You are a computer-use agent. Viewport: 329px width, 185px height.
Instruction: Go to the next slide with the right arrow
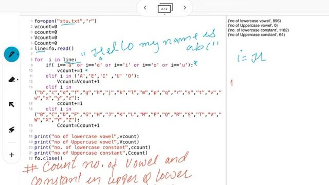click(185, 8)
